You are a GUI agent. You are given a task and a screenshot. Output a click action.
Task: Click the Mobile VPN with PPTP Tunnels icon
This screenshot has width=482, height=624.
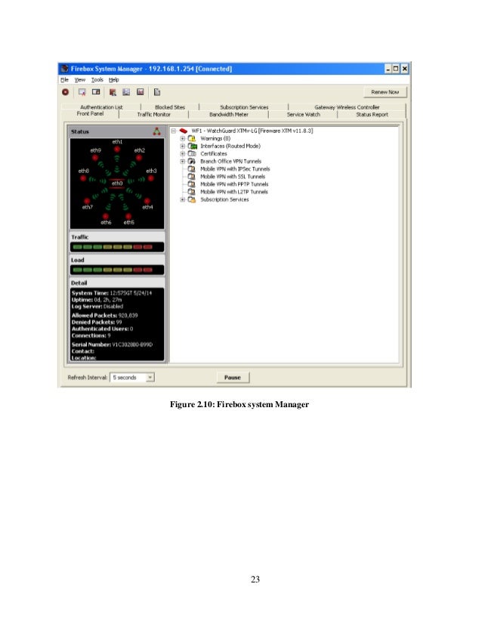(x=192, y=184)
